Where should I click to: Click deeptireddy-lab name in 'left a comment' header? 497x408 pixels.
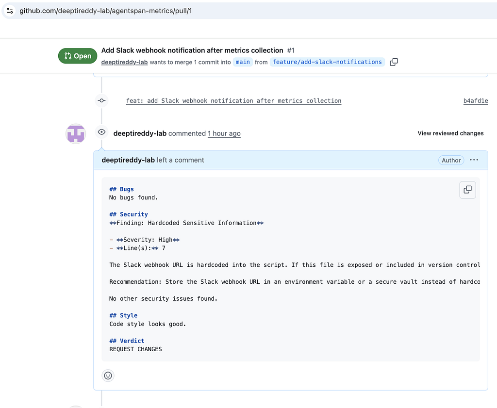[128, 160]
